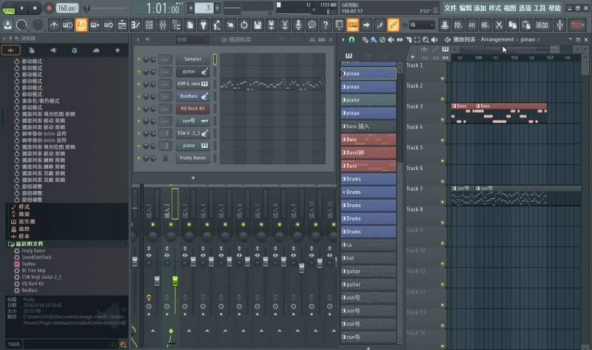Image resolution: width=592 pixels, height=350 pixels.
Task: Open the 选项 menu
Action: coord(525,8)
